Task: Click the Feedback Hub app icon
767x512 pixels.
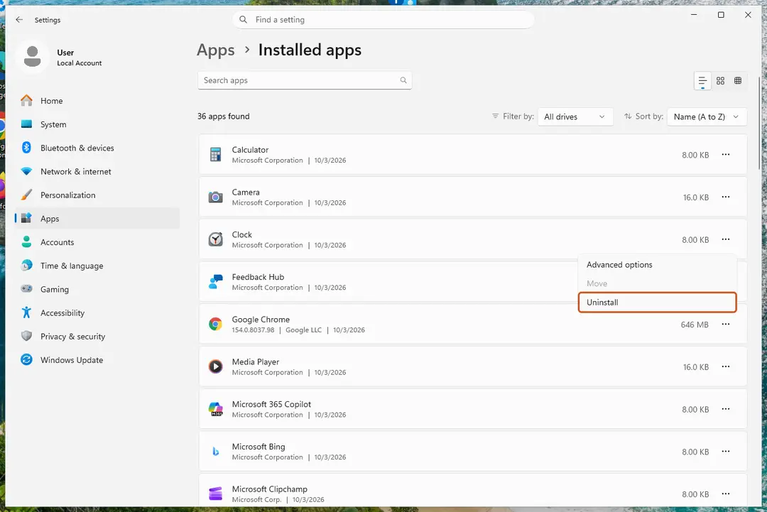Action: click(215, 282)
